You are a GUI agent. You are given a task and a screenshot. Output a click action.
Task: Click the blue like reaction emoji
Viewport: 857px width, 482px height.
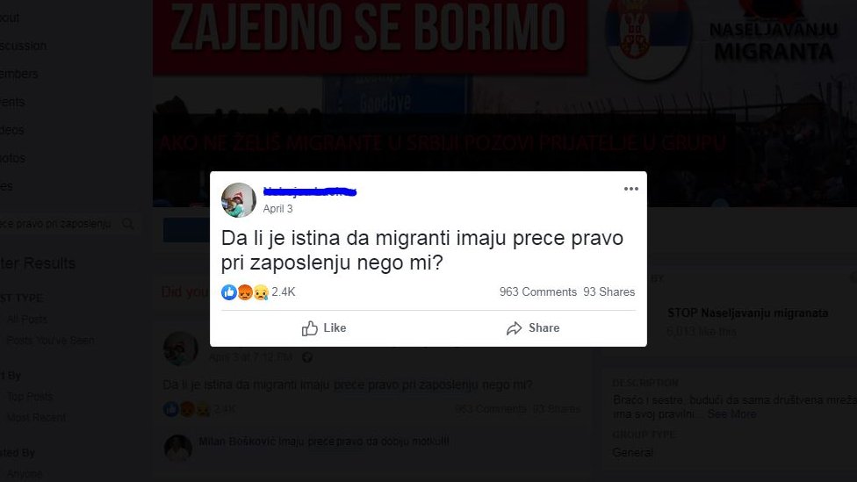229,292
